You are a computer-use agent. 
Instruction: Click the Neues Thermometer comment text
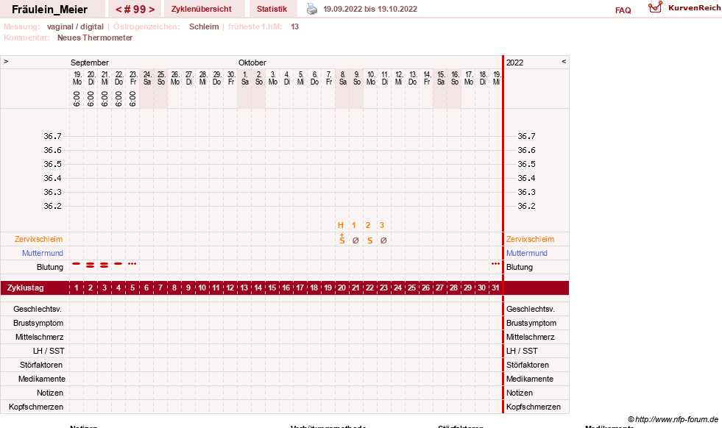(95, 38)
